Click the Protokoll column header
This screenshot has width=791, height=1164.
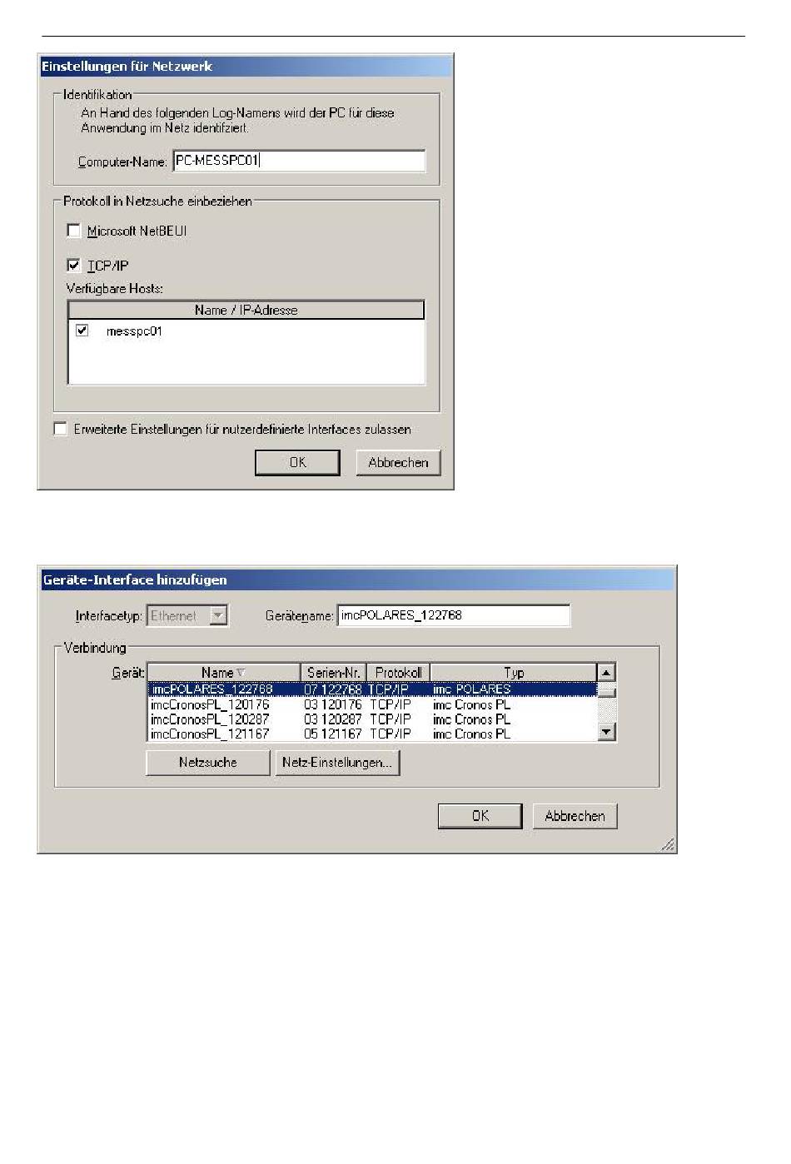pos(398,672)
